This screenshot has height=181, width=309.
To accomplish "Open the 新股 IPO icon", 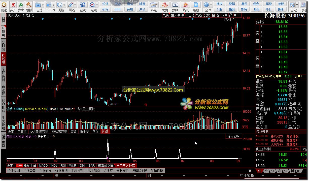I will click(196, 5).
